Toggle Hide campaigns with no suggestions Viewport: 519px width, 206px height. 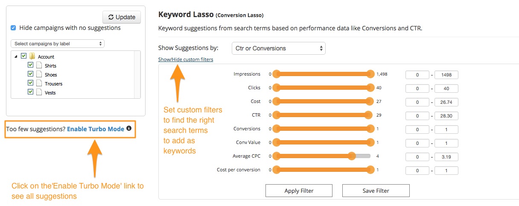click(x=14, y=28)
